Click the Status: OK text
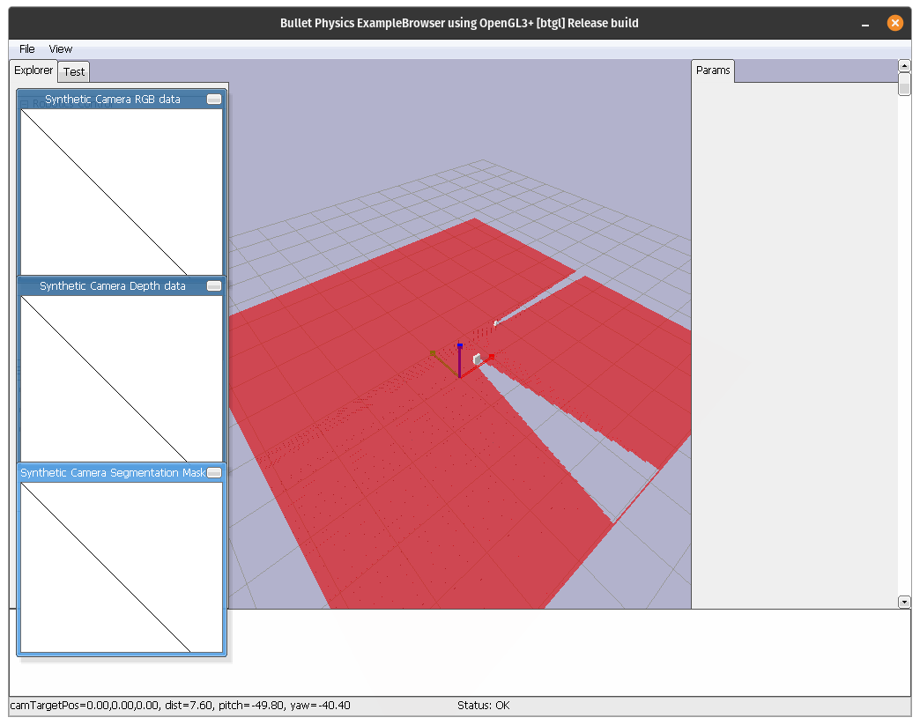The width and height of the screenshot is (920, 725). click(484, 705)
